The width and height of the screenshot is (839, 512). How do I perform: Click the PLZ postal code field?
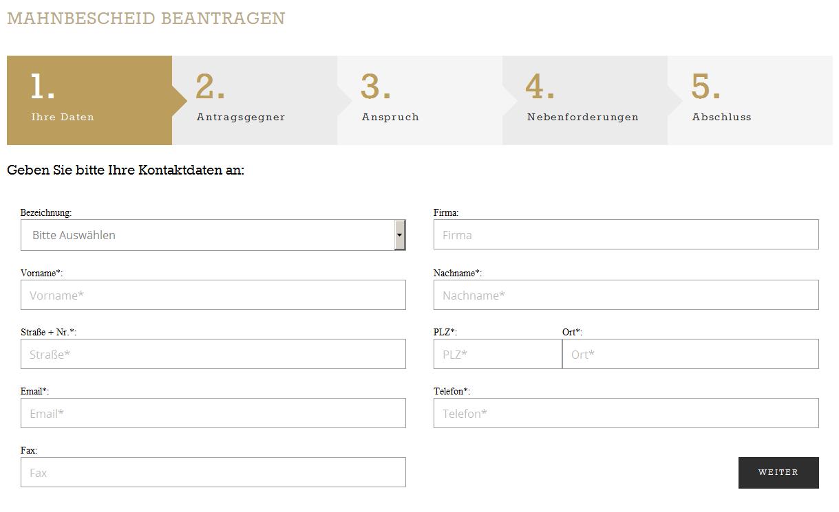498,354
